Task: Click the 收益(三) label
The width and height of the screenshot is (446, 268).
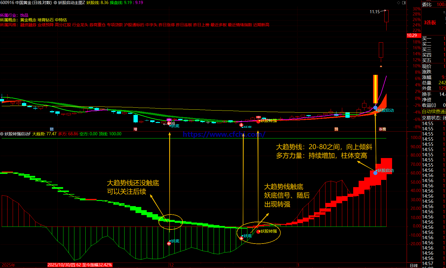Action: pos(429,105)
